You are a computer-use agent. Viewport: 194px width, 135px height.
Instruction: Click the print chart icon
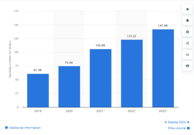click(187, 66)
